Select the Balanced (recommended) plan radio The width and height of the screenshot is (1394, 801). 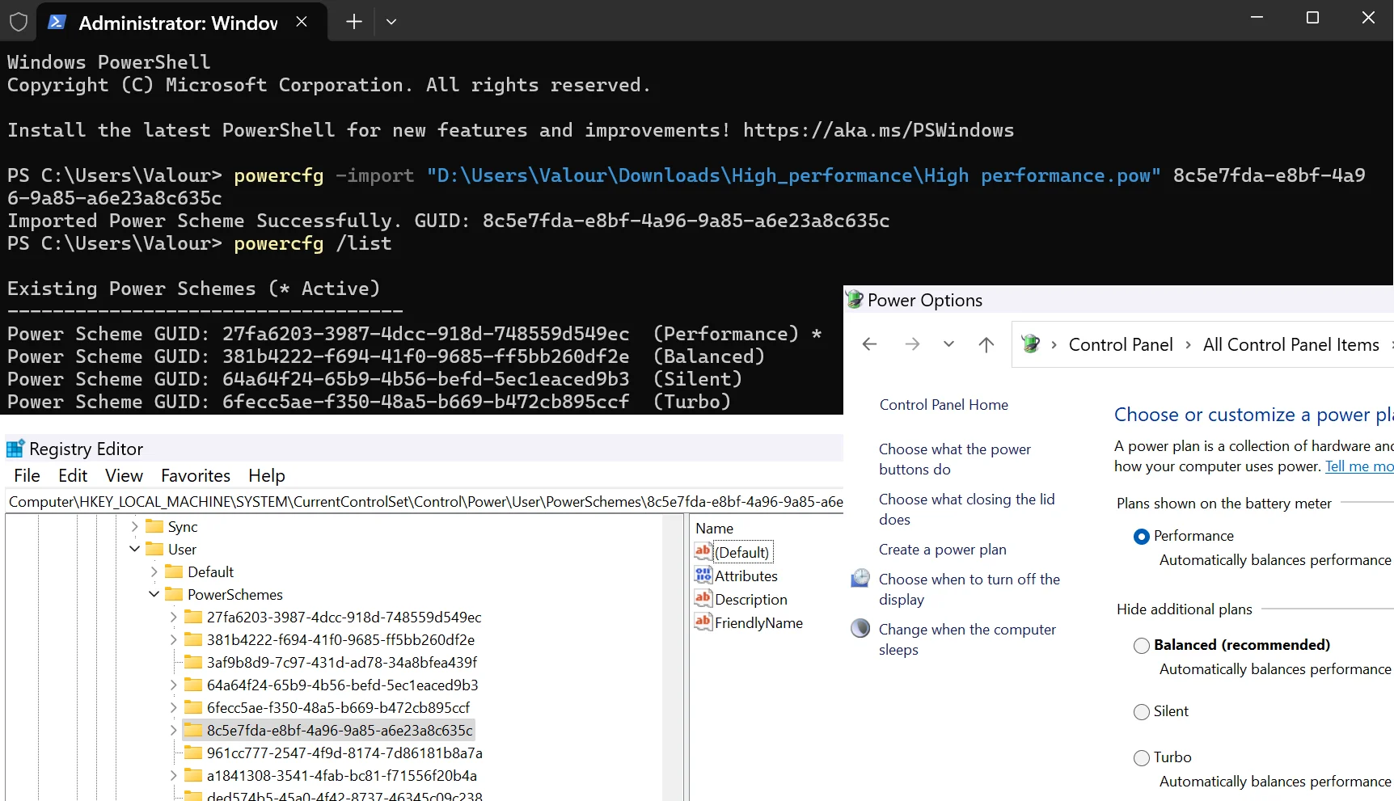coord(1141,646)
